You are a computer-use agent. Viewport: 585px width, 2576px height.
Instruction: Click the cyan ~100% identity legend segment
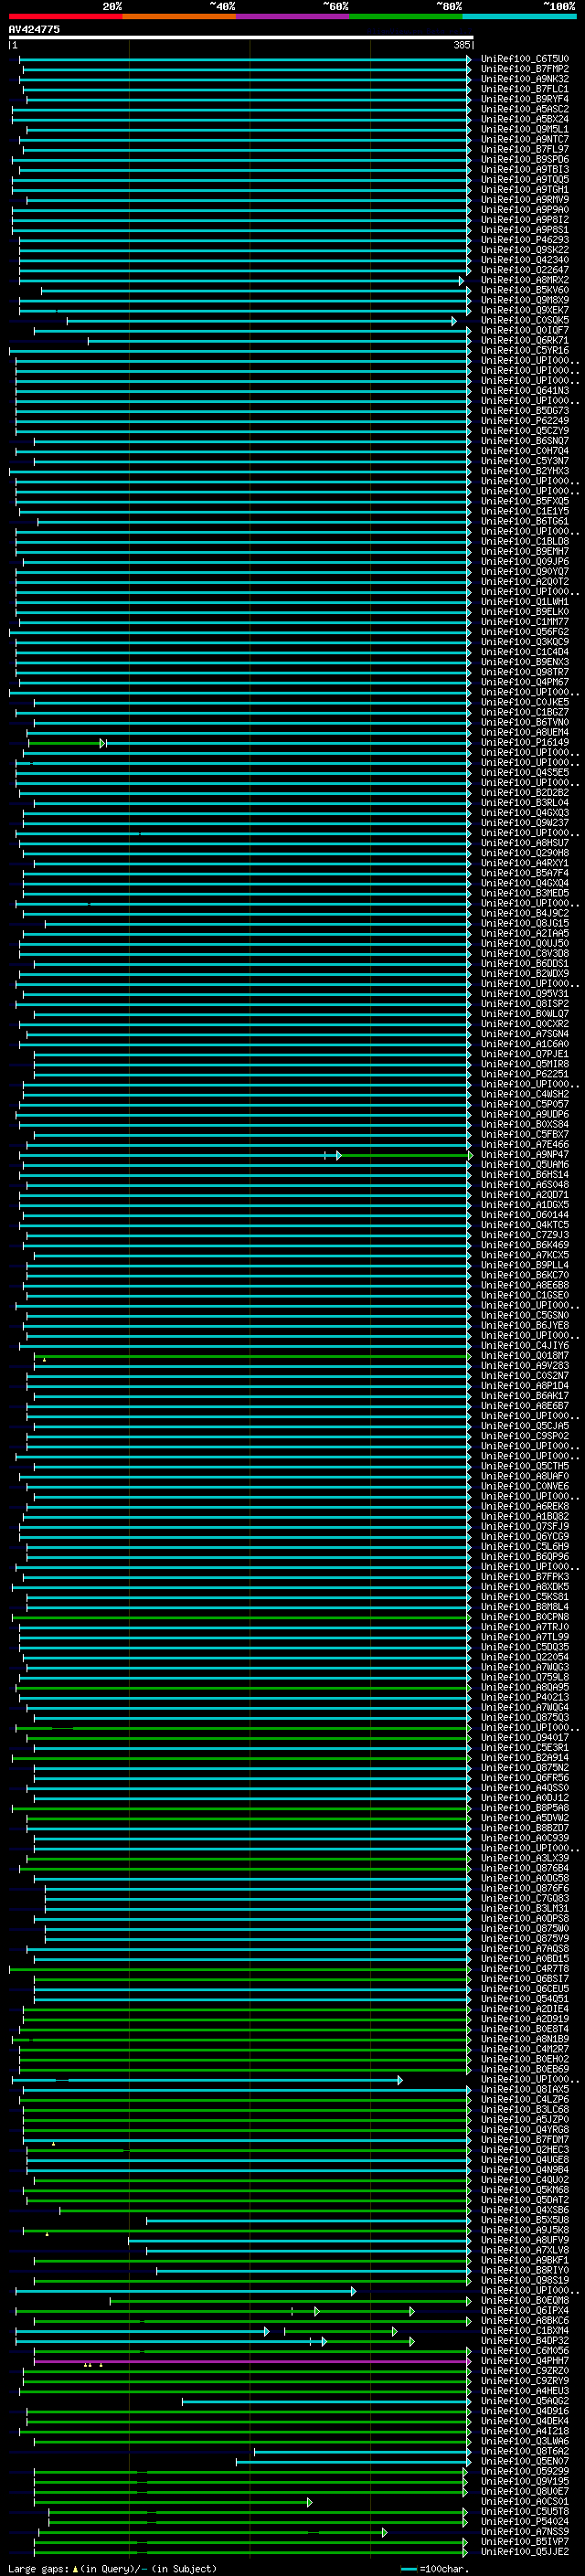coord(519,16)
